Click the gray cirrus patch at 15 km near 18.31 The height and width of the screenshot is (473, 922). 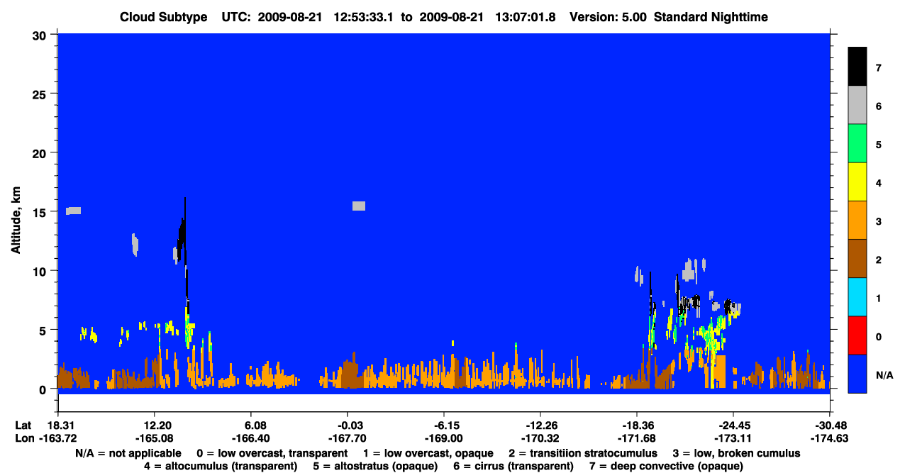73,211
